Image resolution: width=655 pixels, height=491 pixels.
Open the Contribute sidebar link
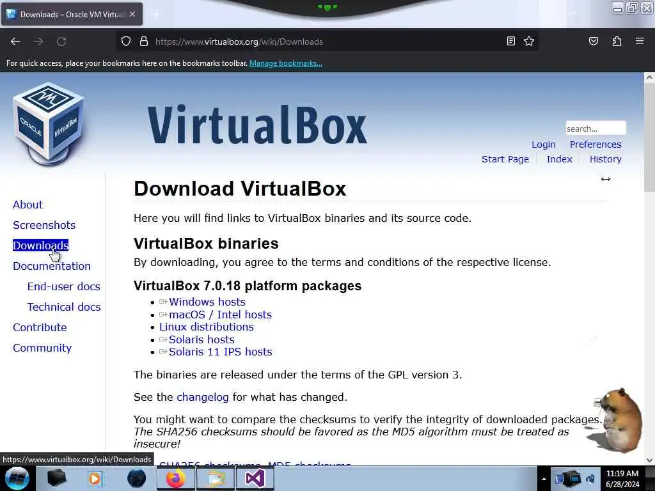tap(40, 327)
